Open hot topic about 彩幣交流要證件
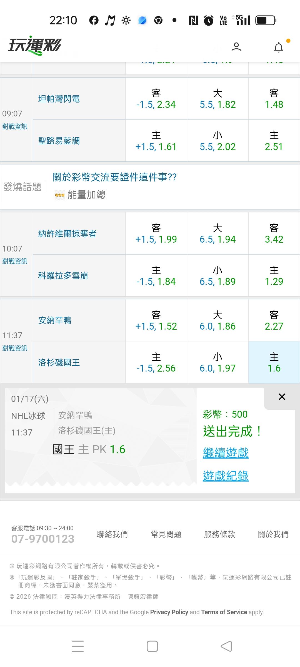 (115, 177)
